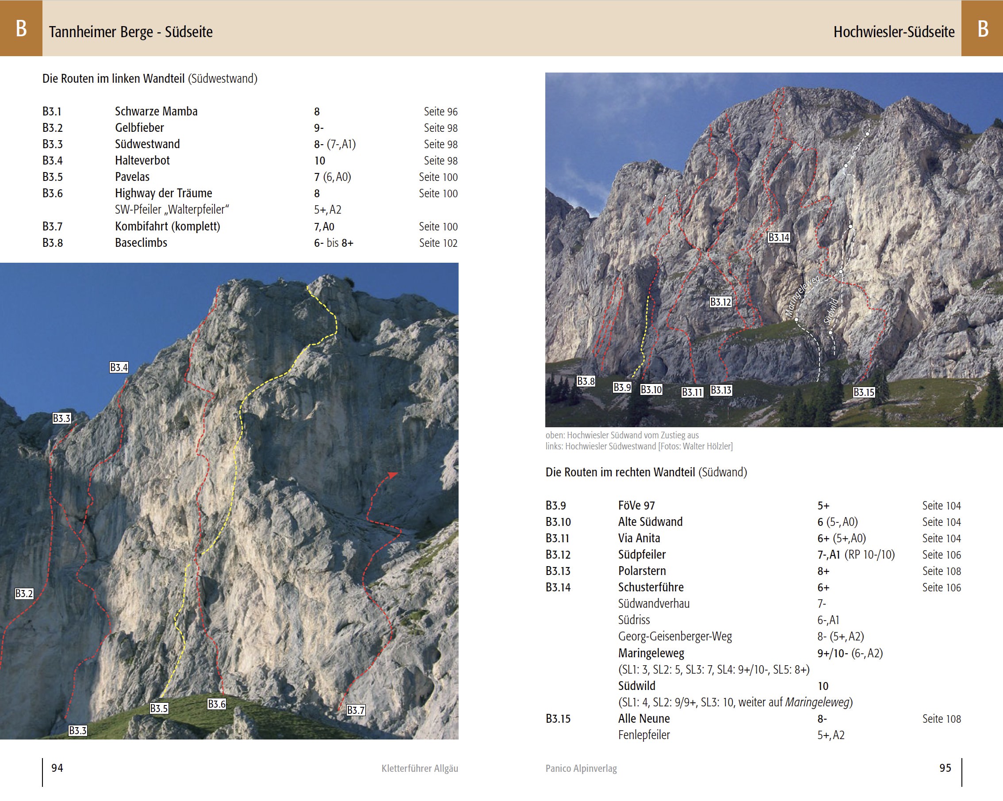Select the route name 'Schwarze Mamba'
This screenshot has height=801, width=1003.
156,111
